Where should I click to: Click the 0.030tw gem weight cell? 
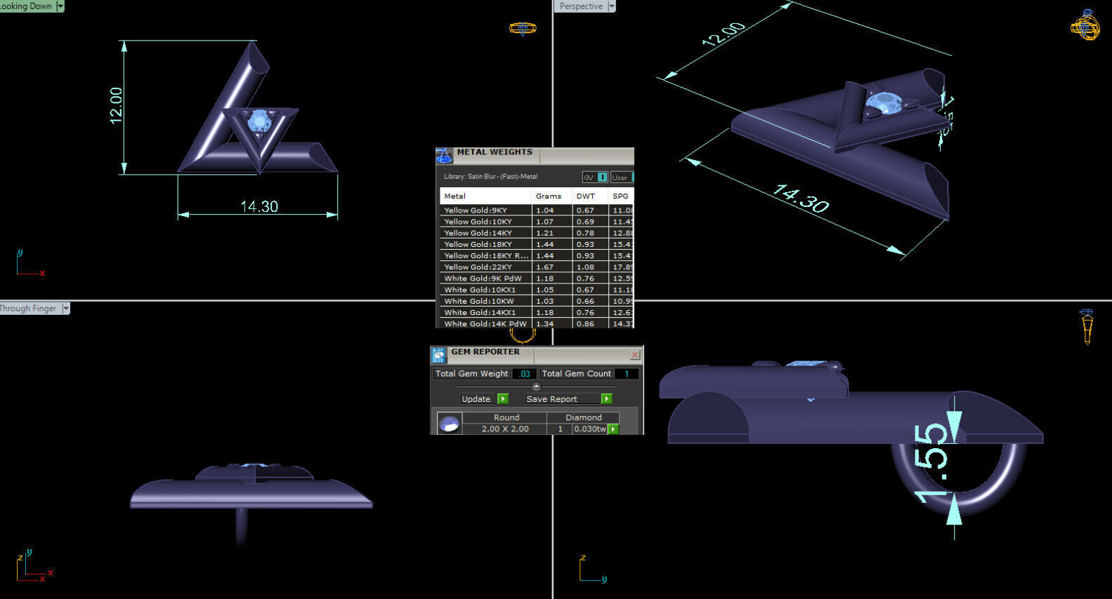pyautogui.click(x=590, y=429)
